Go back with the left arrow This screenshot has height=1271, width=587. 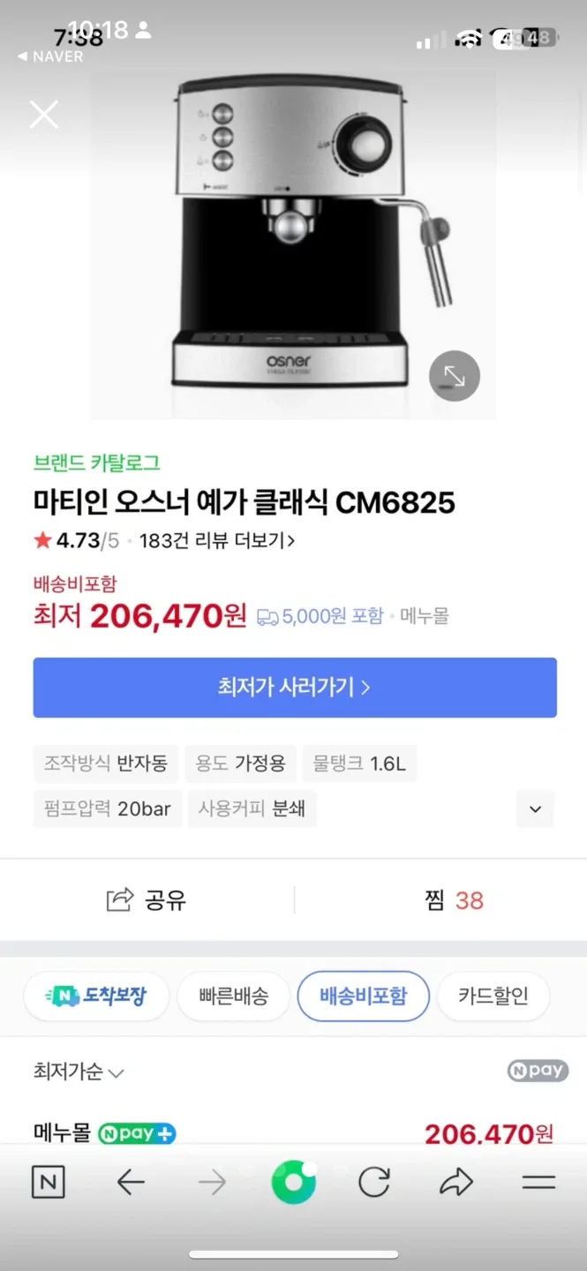[131, 1182]
